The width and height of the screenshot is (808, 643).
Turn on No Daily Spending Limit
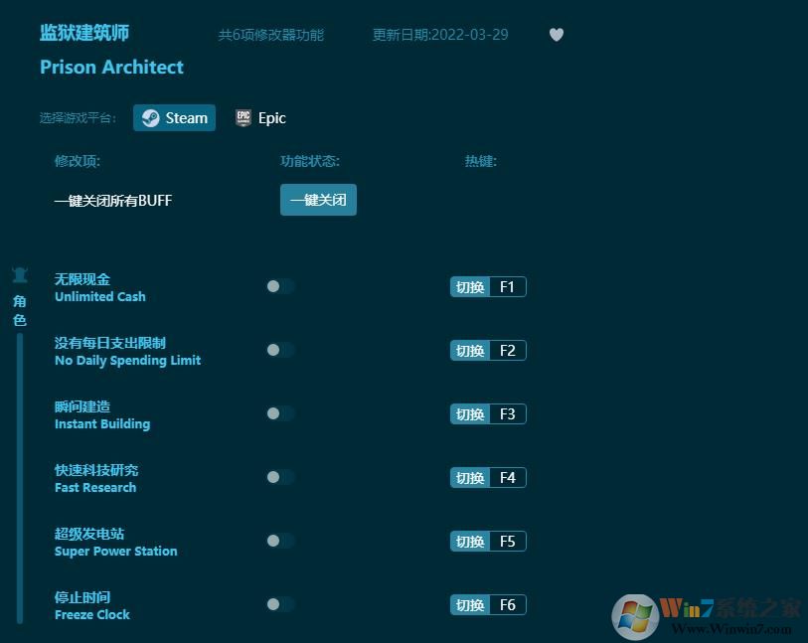point(279,350)
